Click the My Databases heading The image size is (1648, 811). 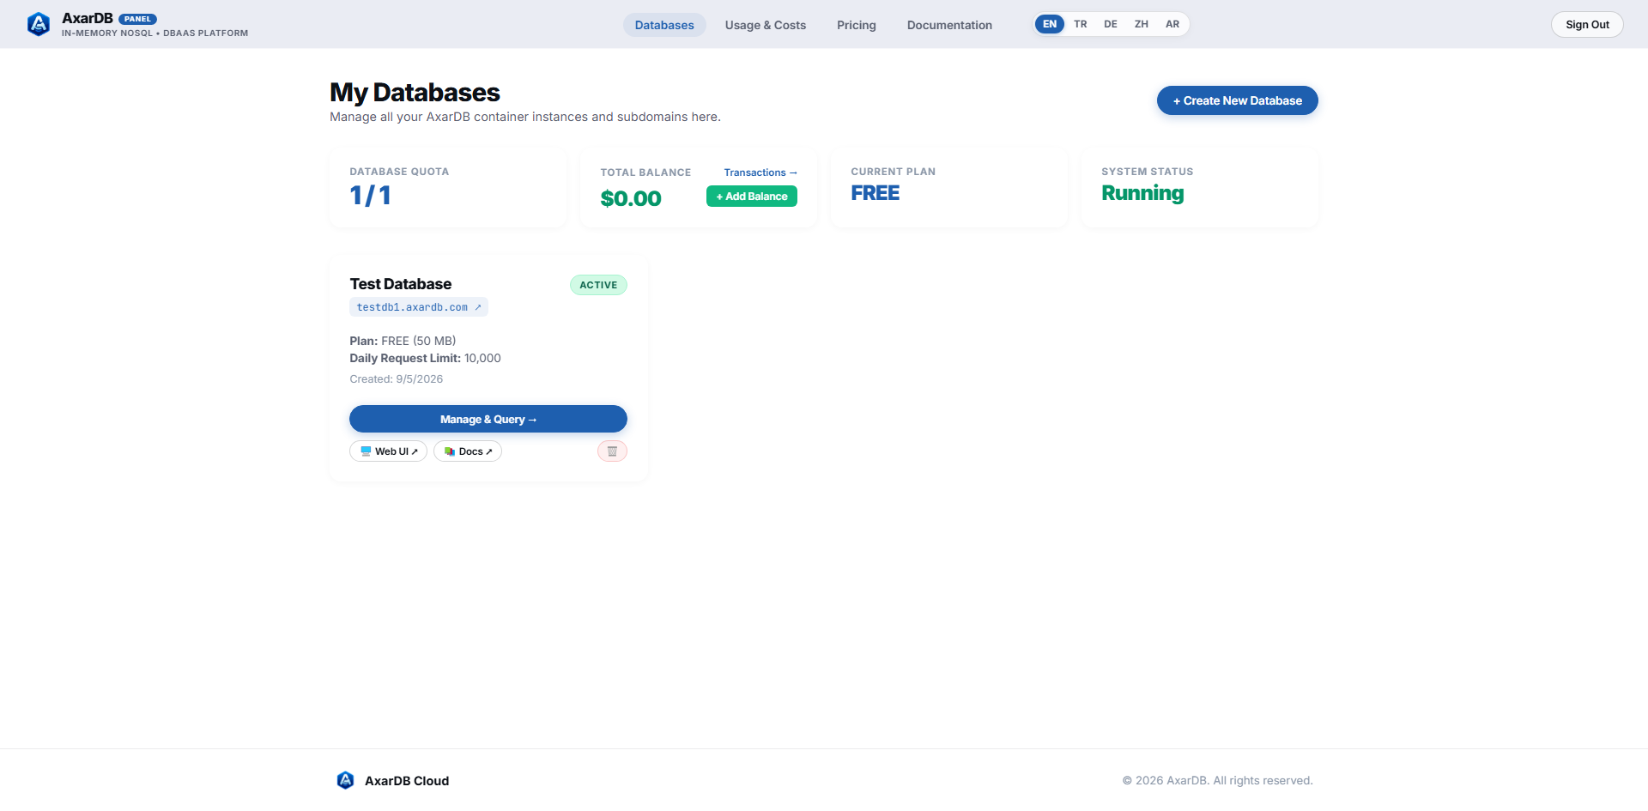(415, 92)
